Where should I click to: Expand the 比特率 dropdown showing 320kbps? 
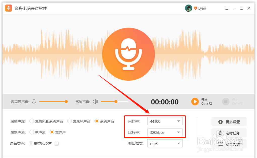pos(165,132)
